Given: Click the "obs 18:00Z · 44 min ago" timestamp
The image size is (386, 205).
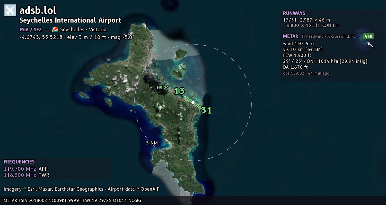Looking at the screenshot, I should tap(306, 73).
